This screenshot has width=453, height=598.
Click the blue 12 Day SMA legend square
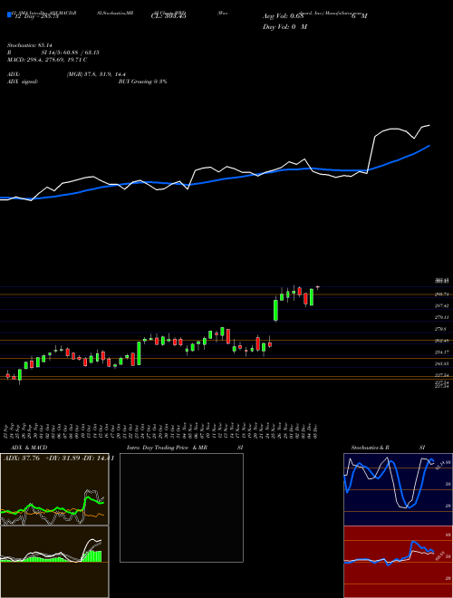(x=9, y=15)
